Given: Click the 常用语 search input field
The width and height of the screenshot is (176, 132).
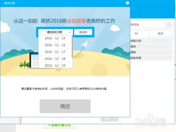Looking at the screenshot, I should [147, 25].
